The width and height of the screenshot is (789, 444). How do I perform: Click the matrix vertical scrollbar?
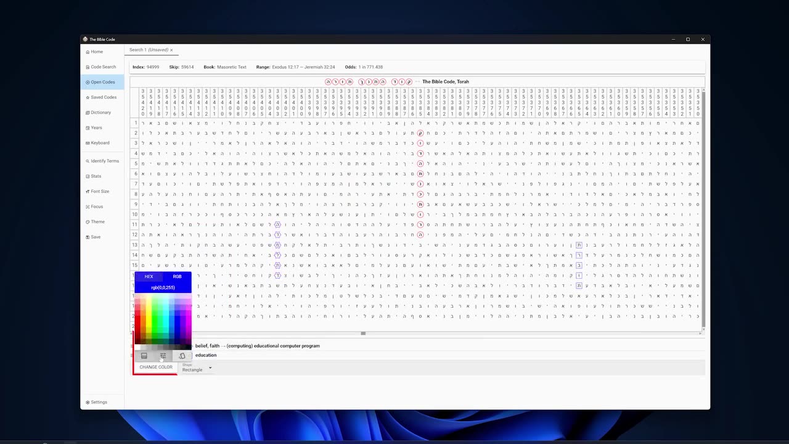703,210
